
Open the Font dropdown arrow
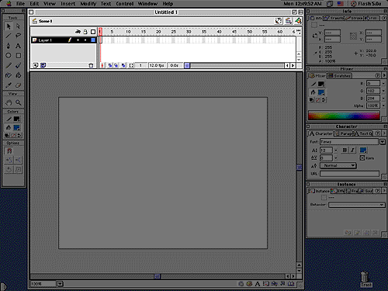(x=383, y=142)
